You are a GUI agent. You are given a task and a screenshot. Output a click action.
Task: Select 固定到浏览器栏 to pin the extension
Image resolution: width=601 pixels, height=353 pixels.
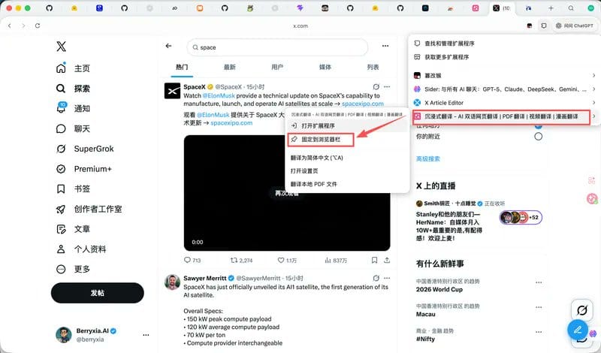(x=321, y=140)
